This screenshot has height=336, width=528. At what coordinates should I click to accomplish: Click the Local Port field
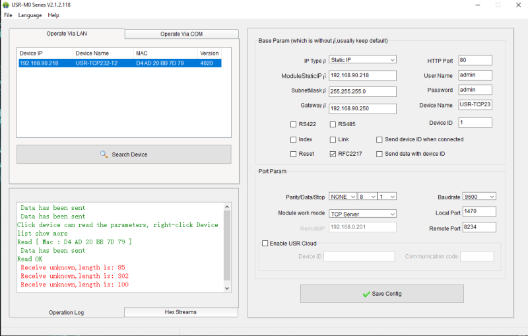tap(479, 211)
